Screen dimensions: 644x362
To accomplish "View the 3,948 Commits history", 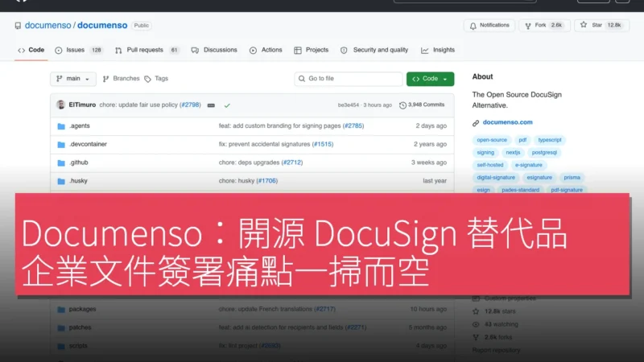I will pyautogui.click(x=422, y=105).
